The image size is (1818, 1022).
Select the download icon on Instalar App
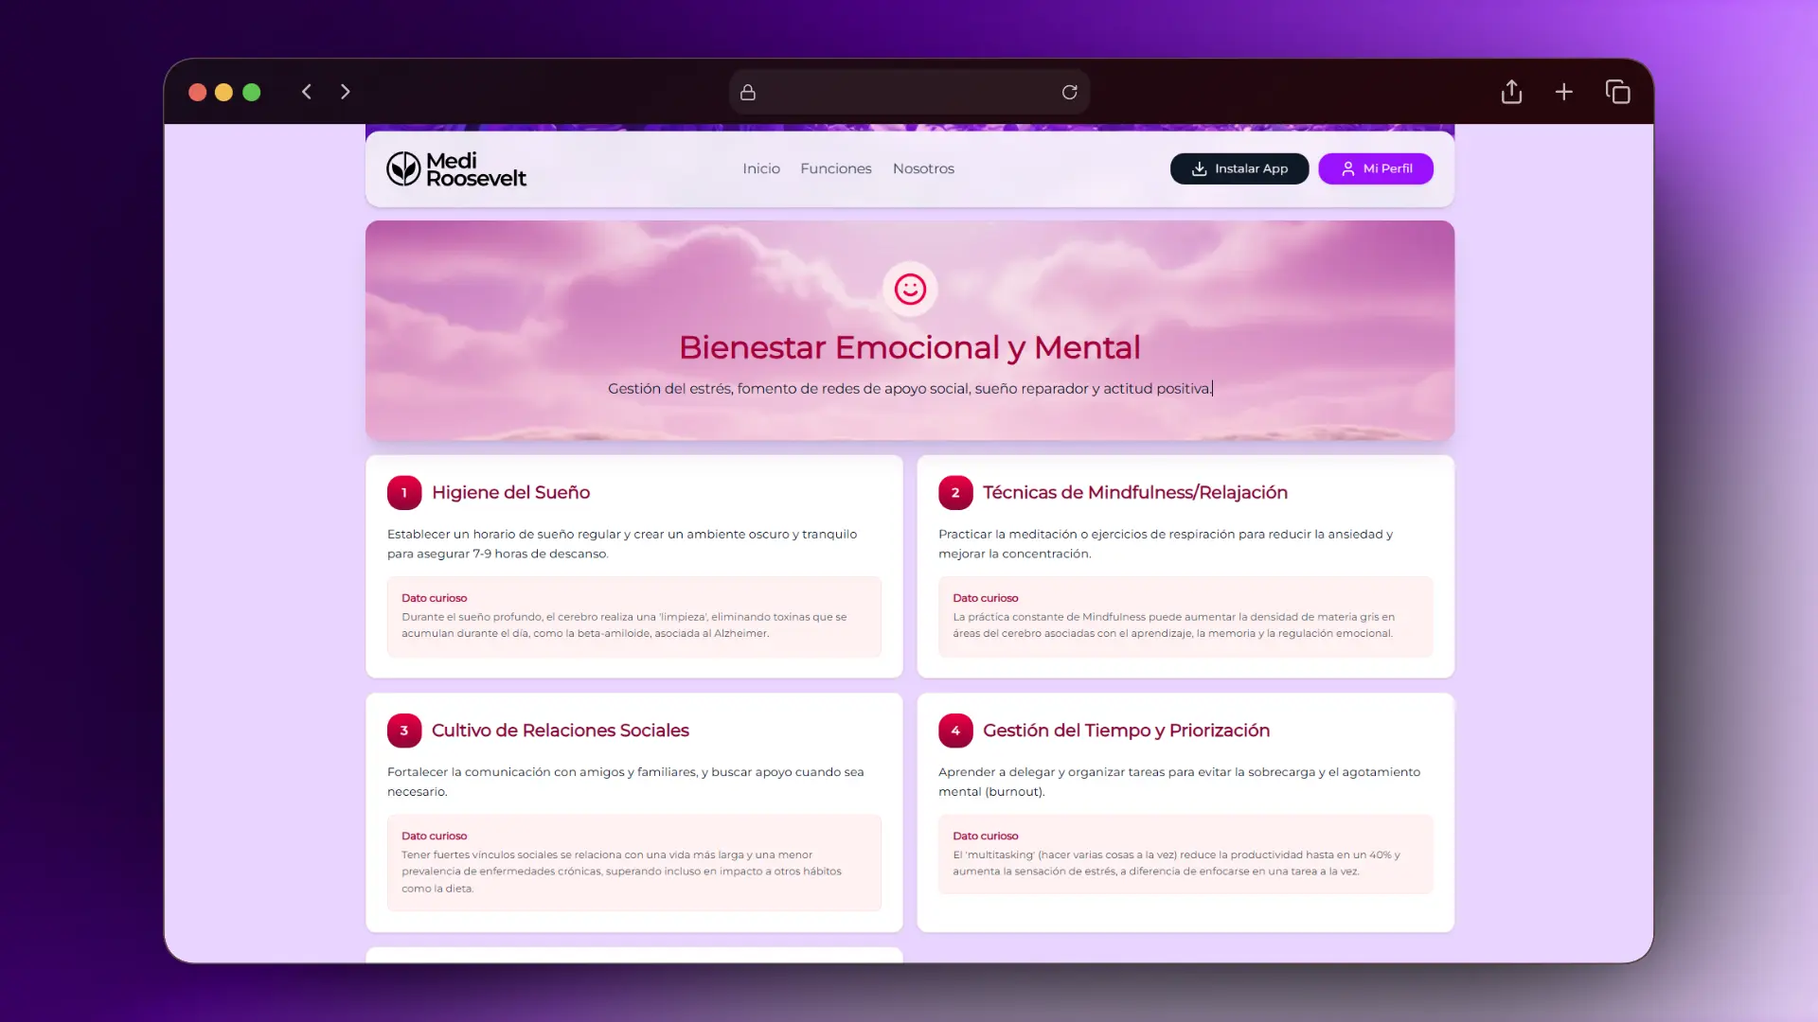[1201, 168]
